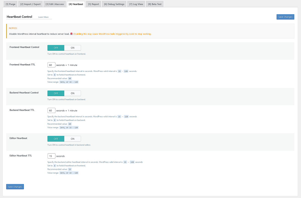Open the Purge tab
301x198 pixels.
(10, 4)
